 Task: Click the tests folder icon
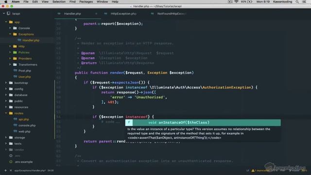(x=11, y=143)
